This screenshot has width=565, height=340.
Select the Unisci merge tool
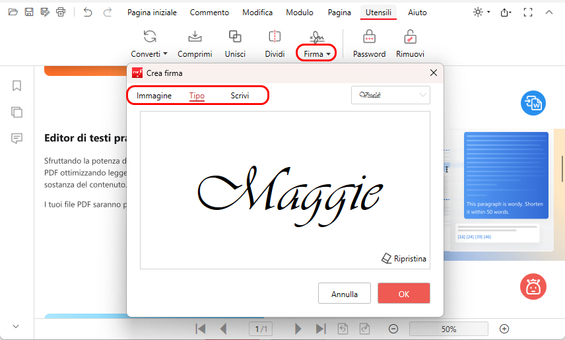[x=235, y=44]
